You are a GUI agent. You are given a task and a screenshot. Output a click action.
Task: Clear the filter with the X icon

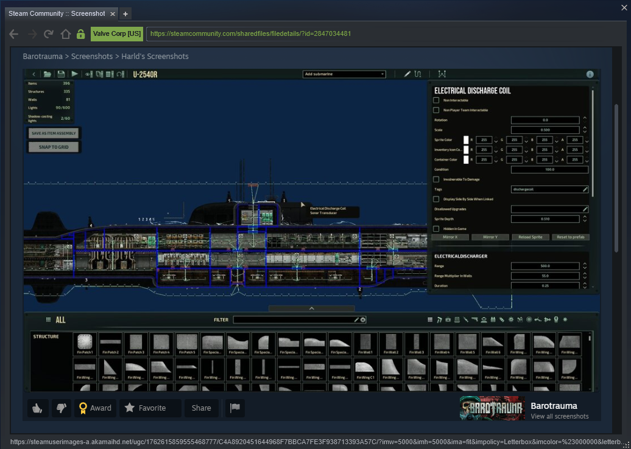(362, 320)
